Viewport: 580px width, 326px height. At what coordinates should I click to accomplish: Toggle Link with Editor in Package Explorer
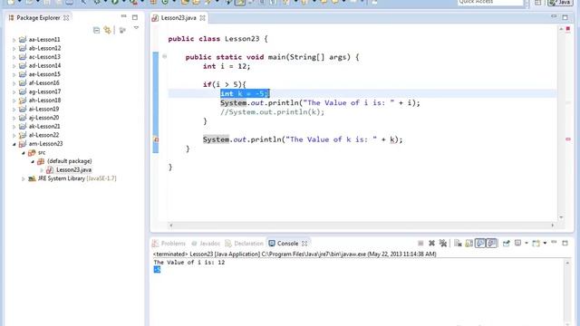click(108, 30)
